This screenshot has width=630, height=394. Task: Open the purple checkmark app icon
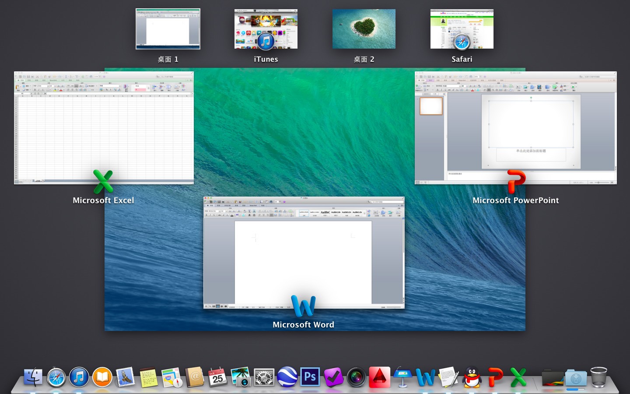(333, 377)
